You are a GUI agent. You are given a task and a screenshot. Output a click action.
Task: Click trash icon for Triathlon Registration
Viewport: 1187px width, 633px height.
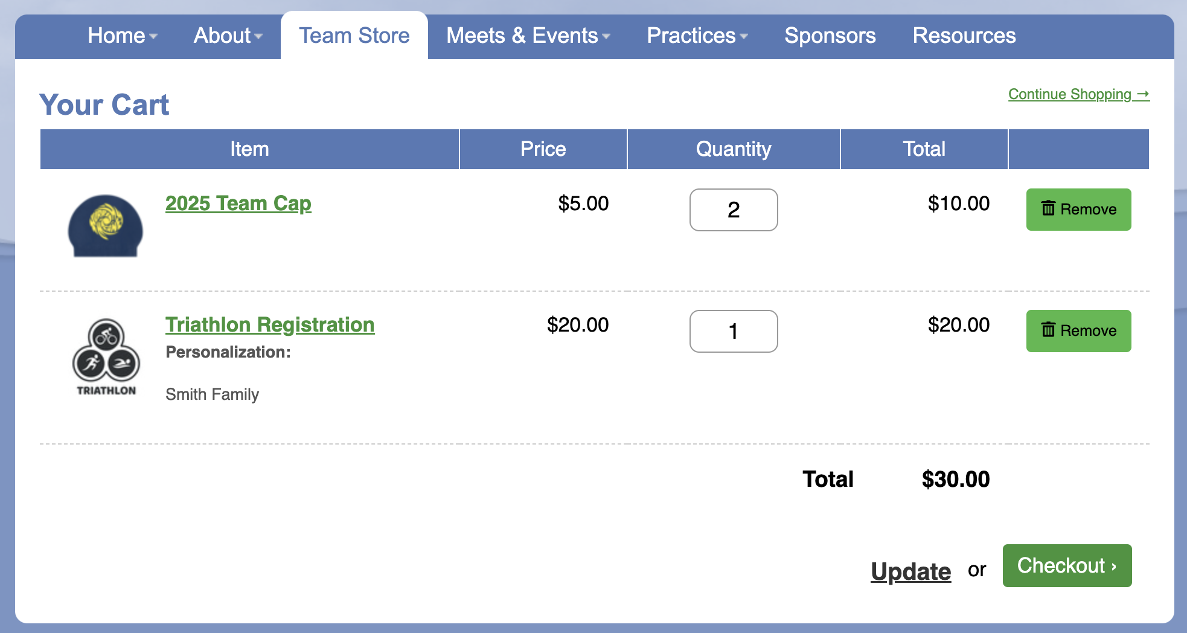1048,330
